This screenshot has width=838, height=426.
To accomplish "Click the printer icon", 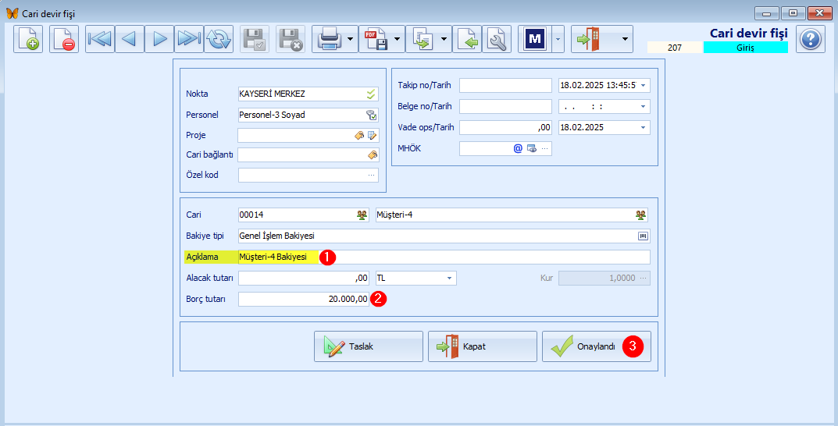I will pyautogui.click(x=329, y=38).
